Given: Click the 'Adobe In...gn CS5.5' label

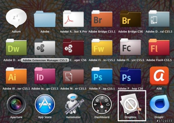Looking at the screenshot, I should click(45, 89).
